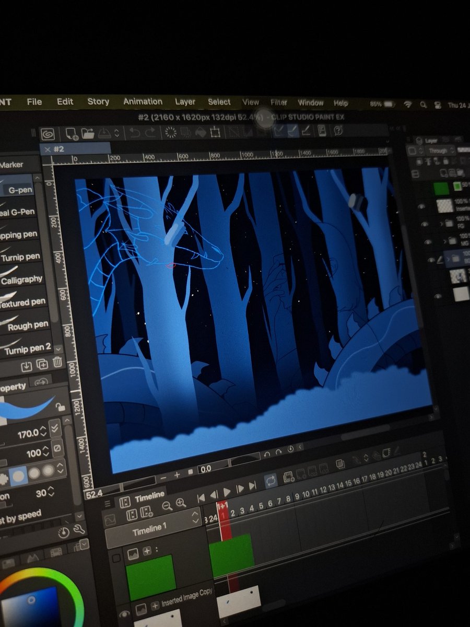Delete sub tool trash icon

(x=57, y=362)
